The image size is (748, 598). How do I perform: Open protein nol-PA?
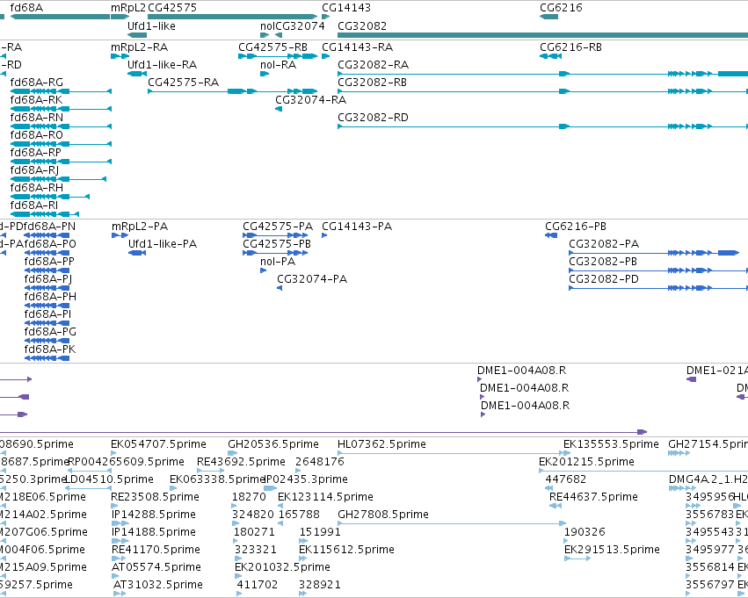pos(264,270)
